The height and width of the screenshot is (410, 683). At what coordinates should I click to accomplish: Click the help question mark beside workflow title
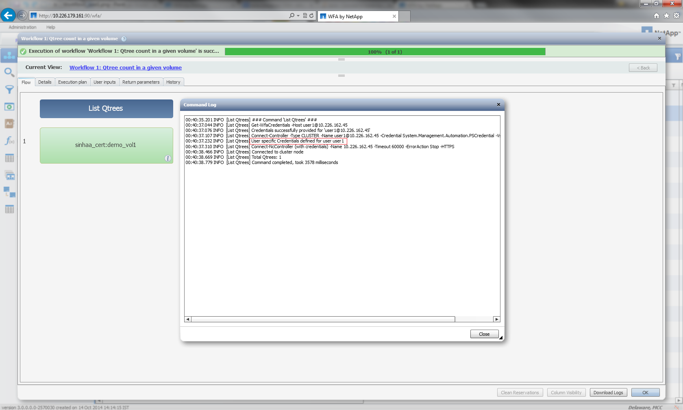pos(124,39)
